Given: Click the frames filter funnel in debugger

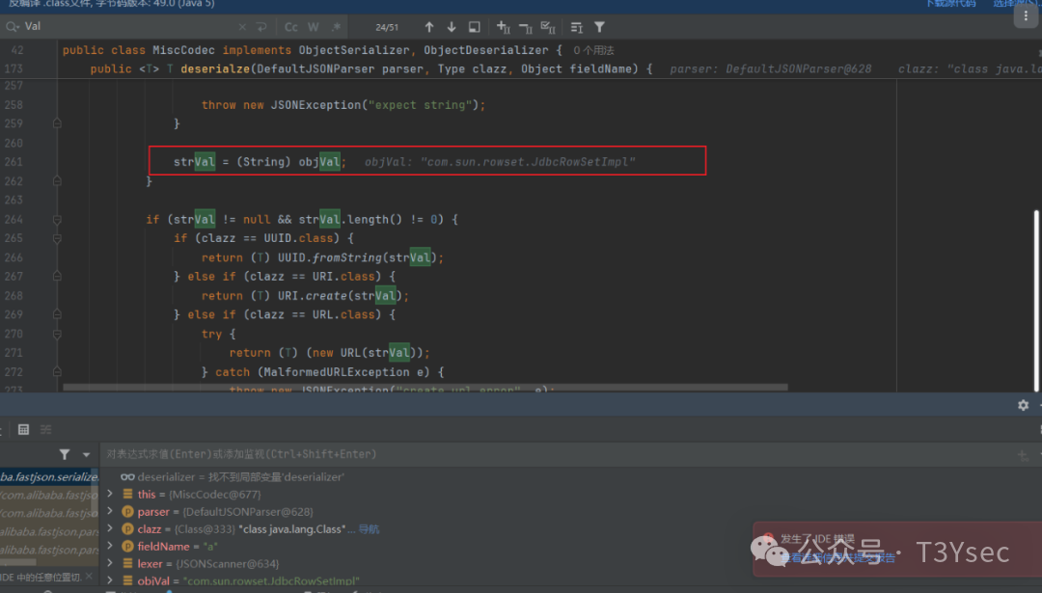Looking at the screenshot, I should [x=65, y=454].
